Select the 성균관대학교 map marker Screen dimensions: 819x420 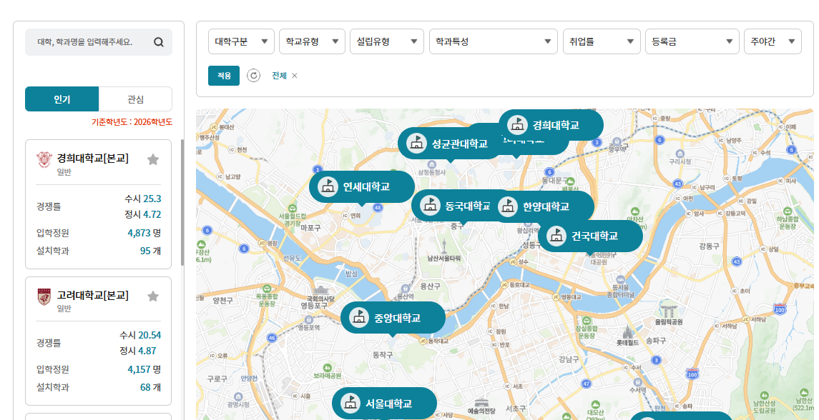(x=449, y=144)
